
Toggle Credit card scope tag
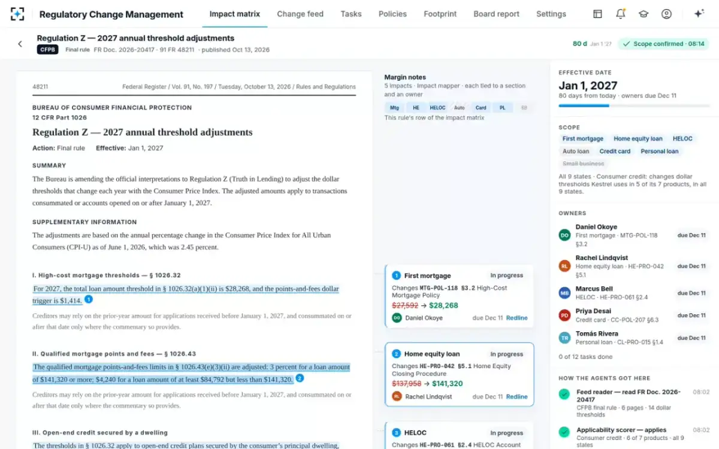click(615, 151)
